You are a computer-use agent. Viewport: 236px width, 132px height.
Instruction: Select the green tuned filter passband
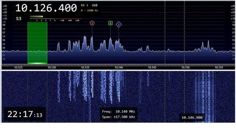(x=37, y=43)
